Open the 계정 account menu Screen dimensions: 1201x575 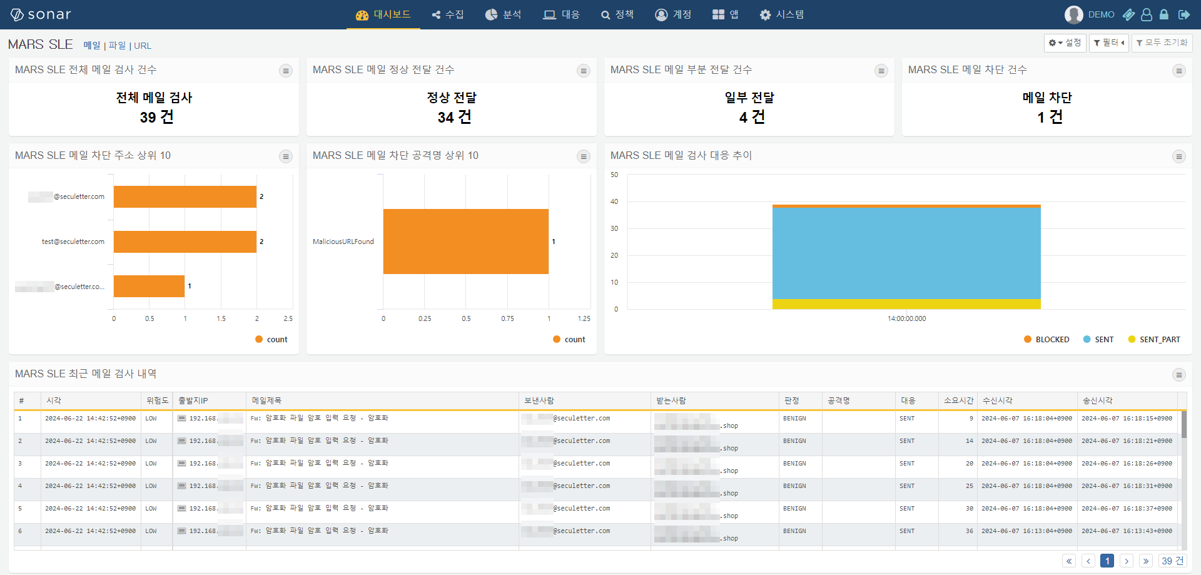point(673,14)
